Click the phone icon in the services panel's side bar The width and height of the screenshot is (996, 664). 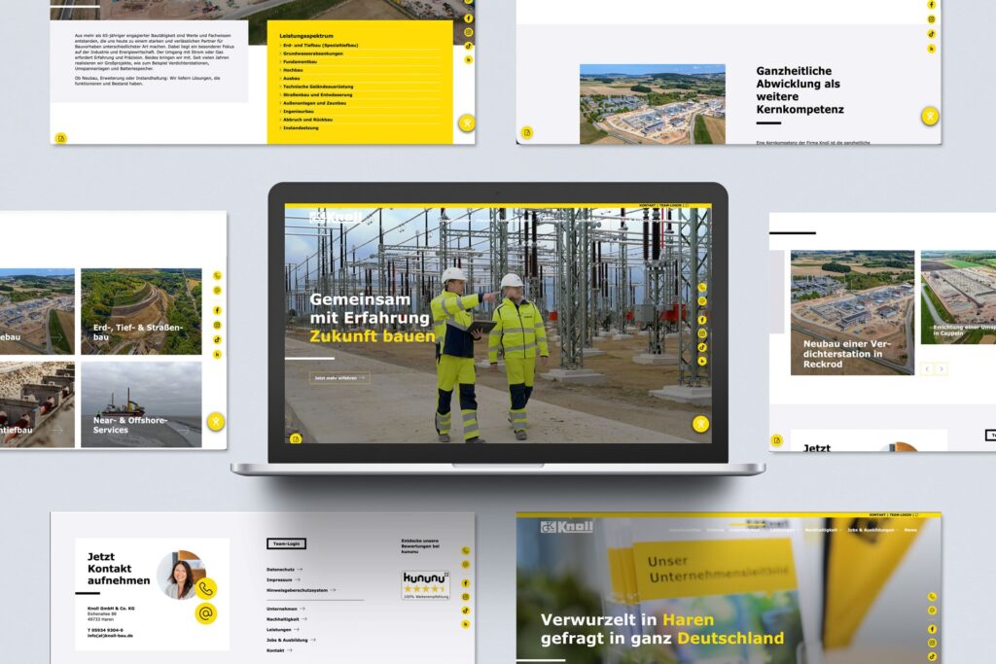point(217,276)
